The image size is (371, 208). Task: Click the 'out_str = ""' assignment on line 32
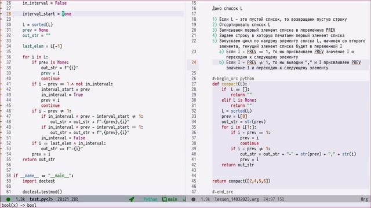(37, 35)
